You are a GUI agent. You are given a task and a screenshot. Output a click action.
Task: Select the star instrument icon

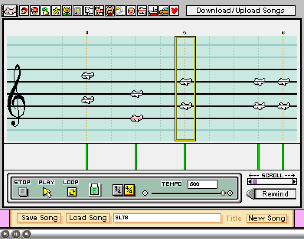(x=56, y=11)
